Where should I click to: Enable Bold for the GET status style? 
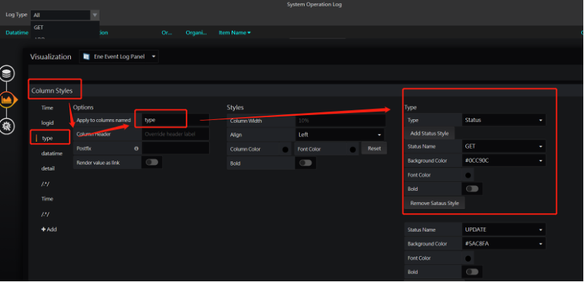point(472,189)
